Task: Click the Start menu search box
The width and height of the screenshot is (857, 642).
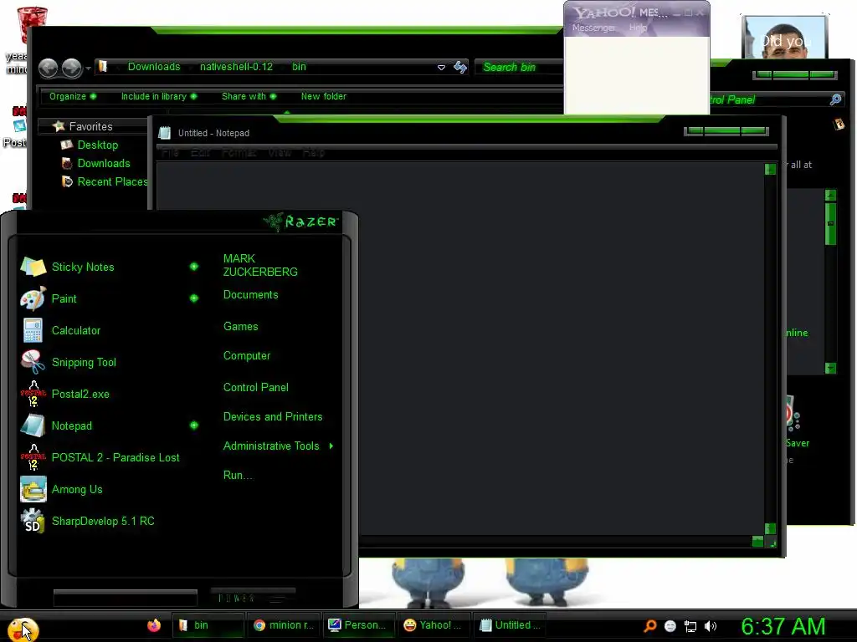Action: click(x=126, y=599)
